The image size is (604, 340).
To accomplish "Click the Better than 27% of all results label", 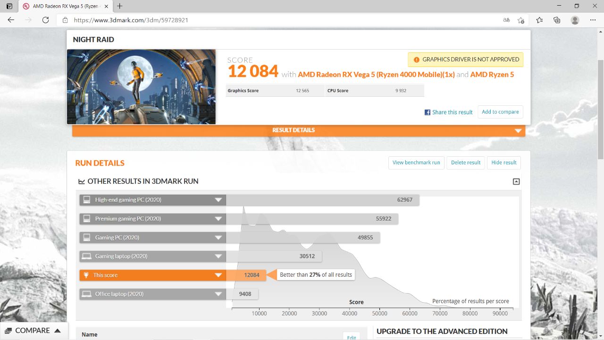I will [x=316, y=275].
